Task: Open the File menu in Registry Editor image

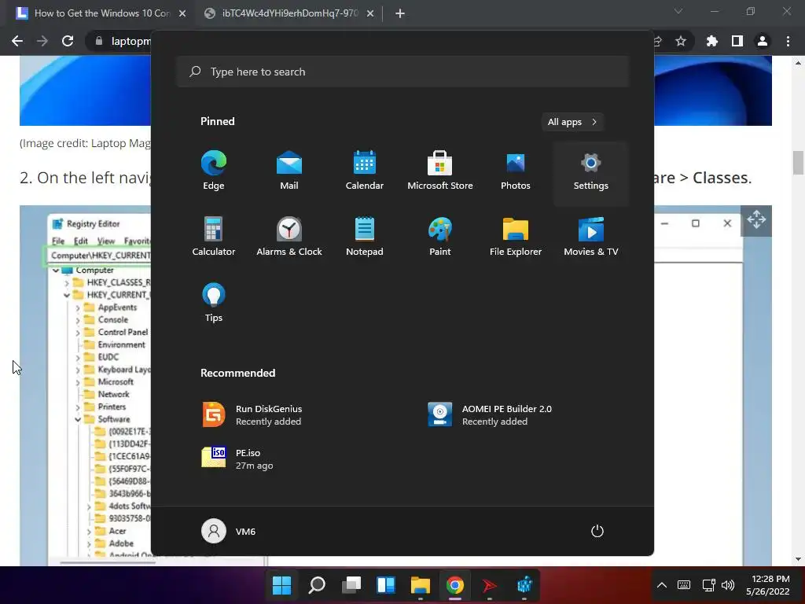Action: tap(58, 241)
